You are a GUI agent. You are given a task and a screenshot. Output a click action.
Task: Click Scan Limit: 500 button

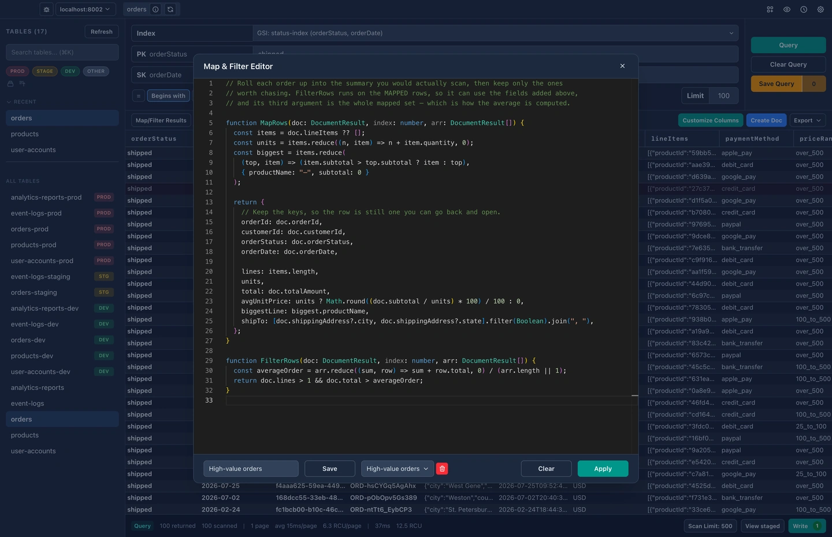710,526
